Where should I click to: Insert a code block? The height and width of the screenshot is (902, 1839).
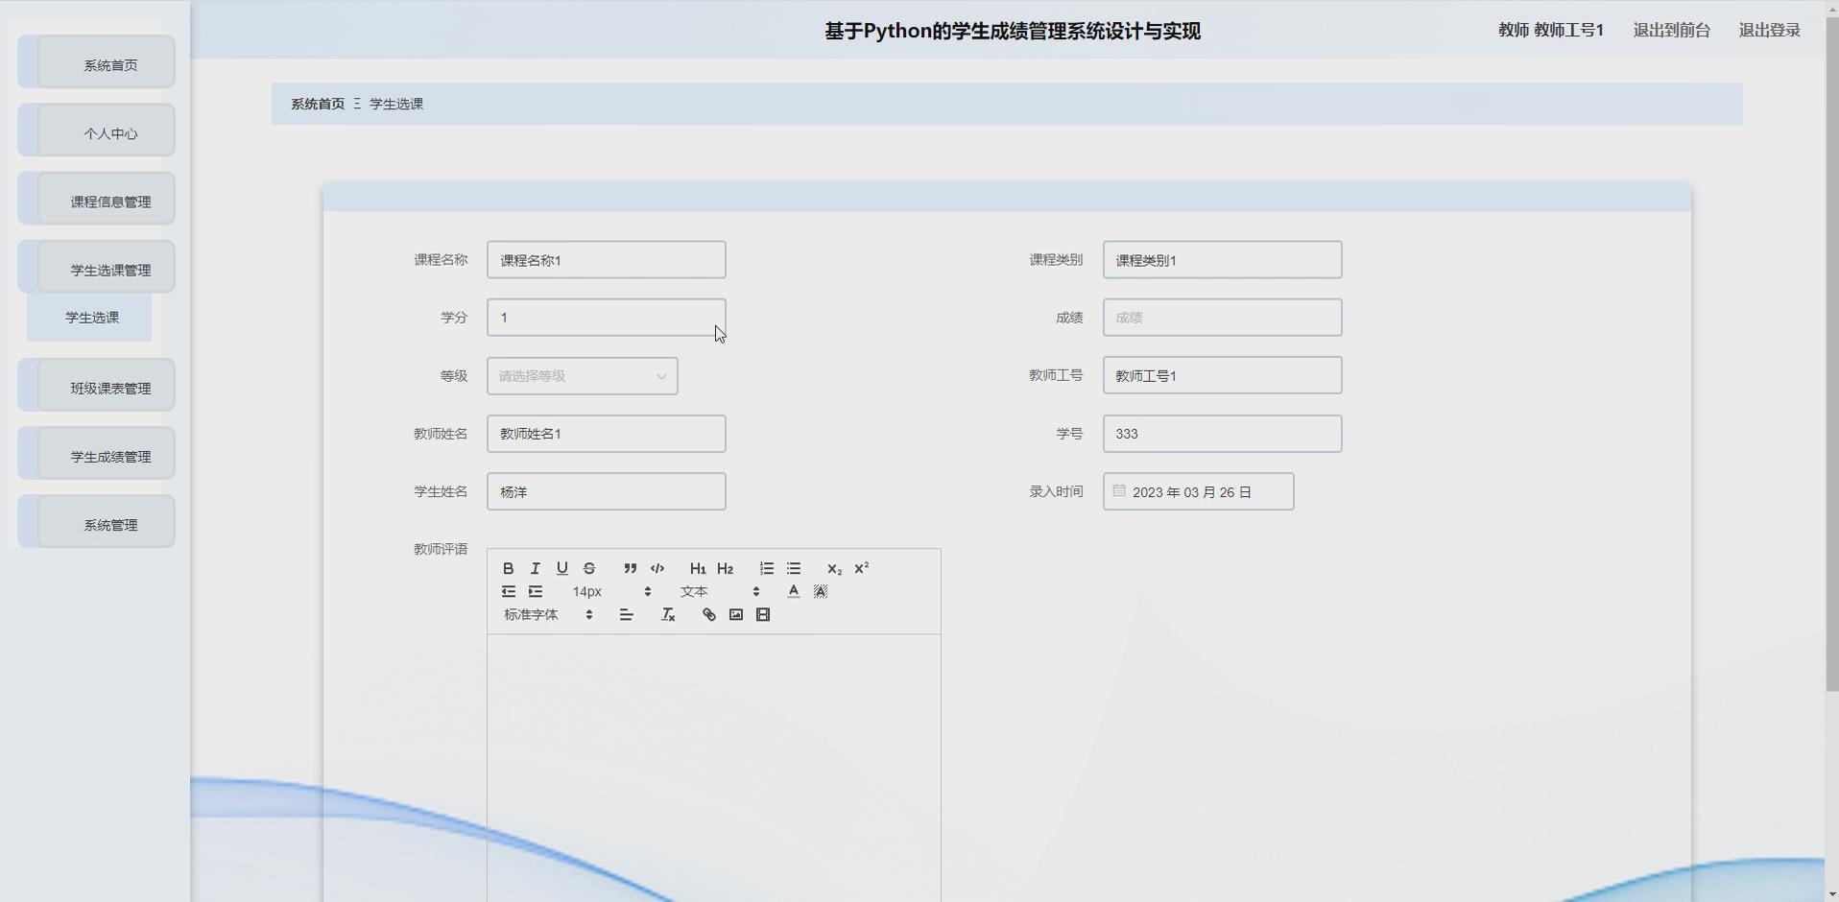coord(657,568)
